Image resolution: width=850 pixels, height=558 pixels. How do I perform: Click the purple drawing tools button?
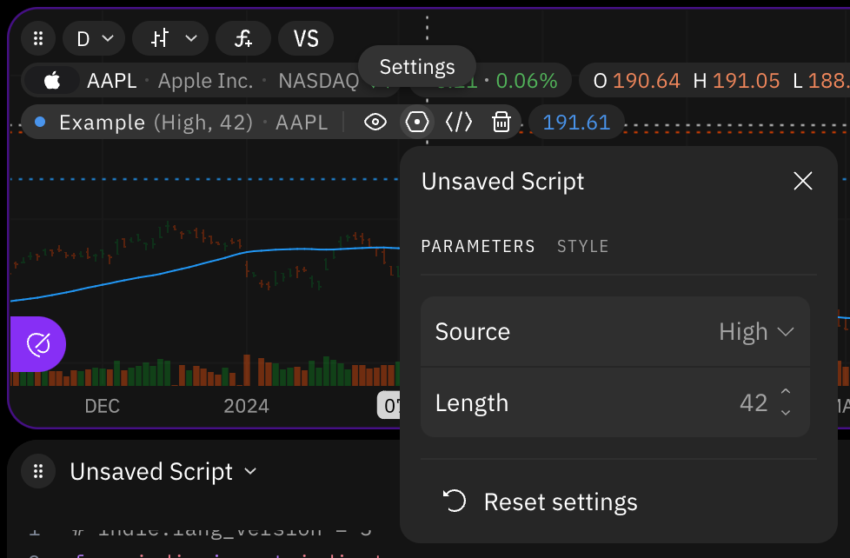pyautogui.click(x=38, y=344)
